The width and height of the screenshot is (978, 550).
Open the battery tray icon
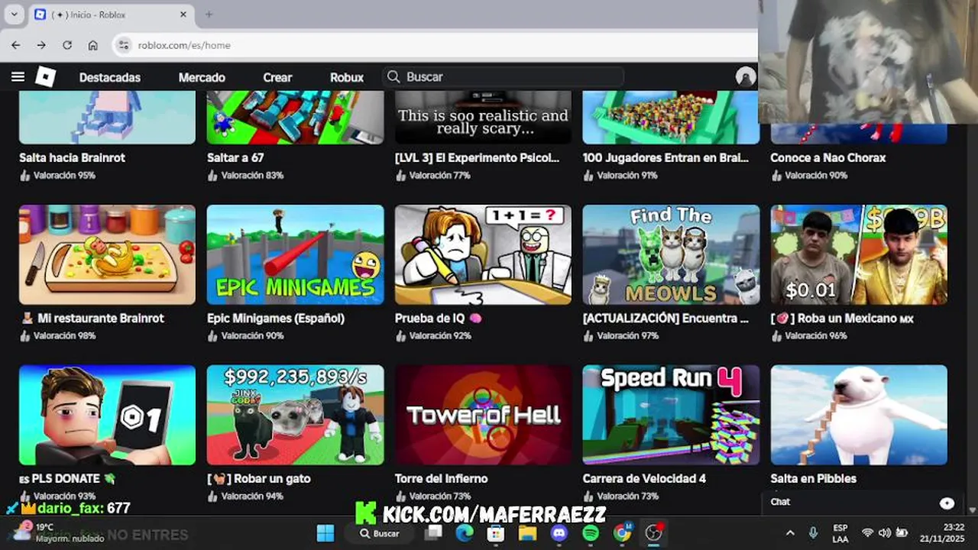[902, 533]
